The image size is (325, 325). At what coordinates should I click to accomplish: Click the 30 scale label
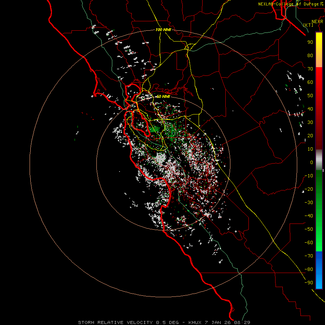point(310,122)
